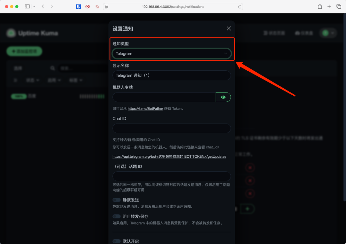Open a new Safari tab
The image size is (346, 244).
(329, 7)
